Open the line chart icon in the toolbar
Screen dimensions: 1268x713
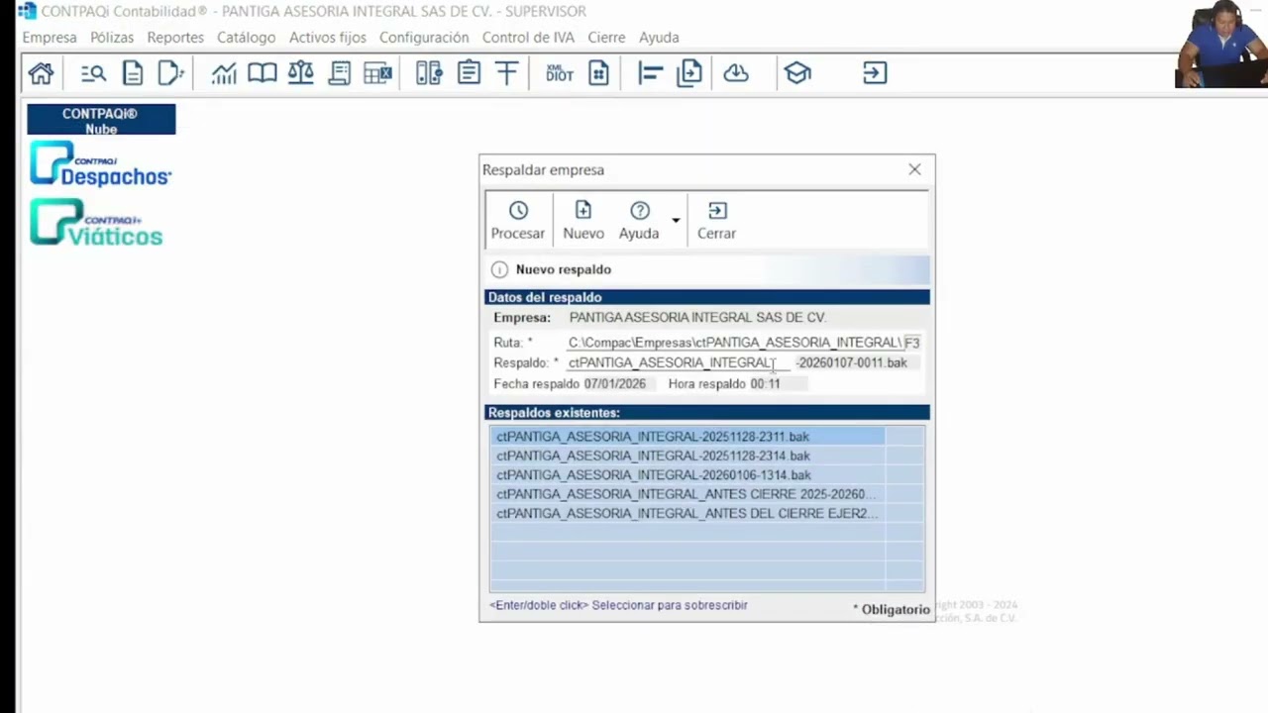[x=224, y=73]
